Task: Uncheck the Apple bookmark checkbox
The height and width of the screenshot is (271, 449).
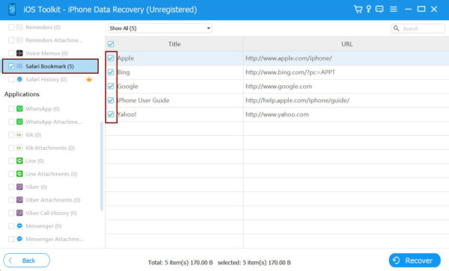Action: point(111,58)
